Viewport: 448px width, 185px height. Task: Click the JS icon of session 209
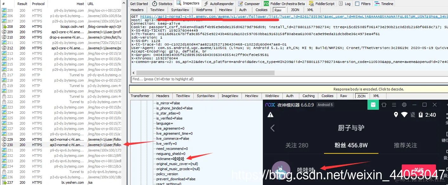pyautogui.click(x=4, y=32)
